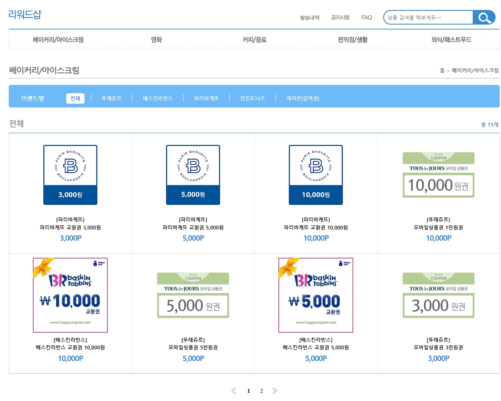Click the 베이커리/아이스크림 breadcrumb link

tap(476, 70)
